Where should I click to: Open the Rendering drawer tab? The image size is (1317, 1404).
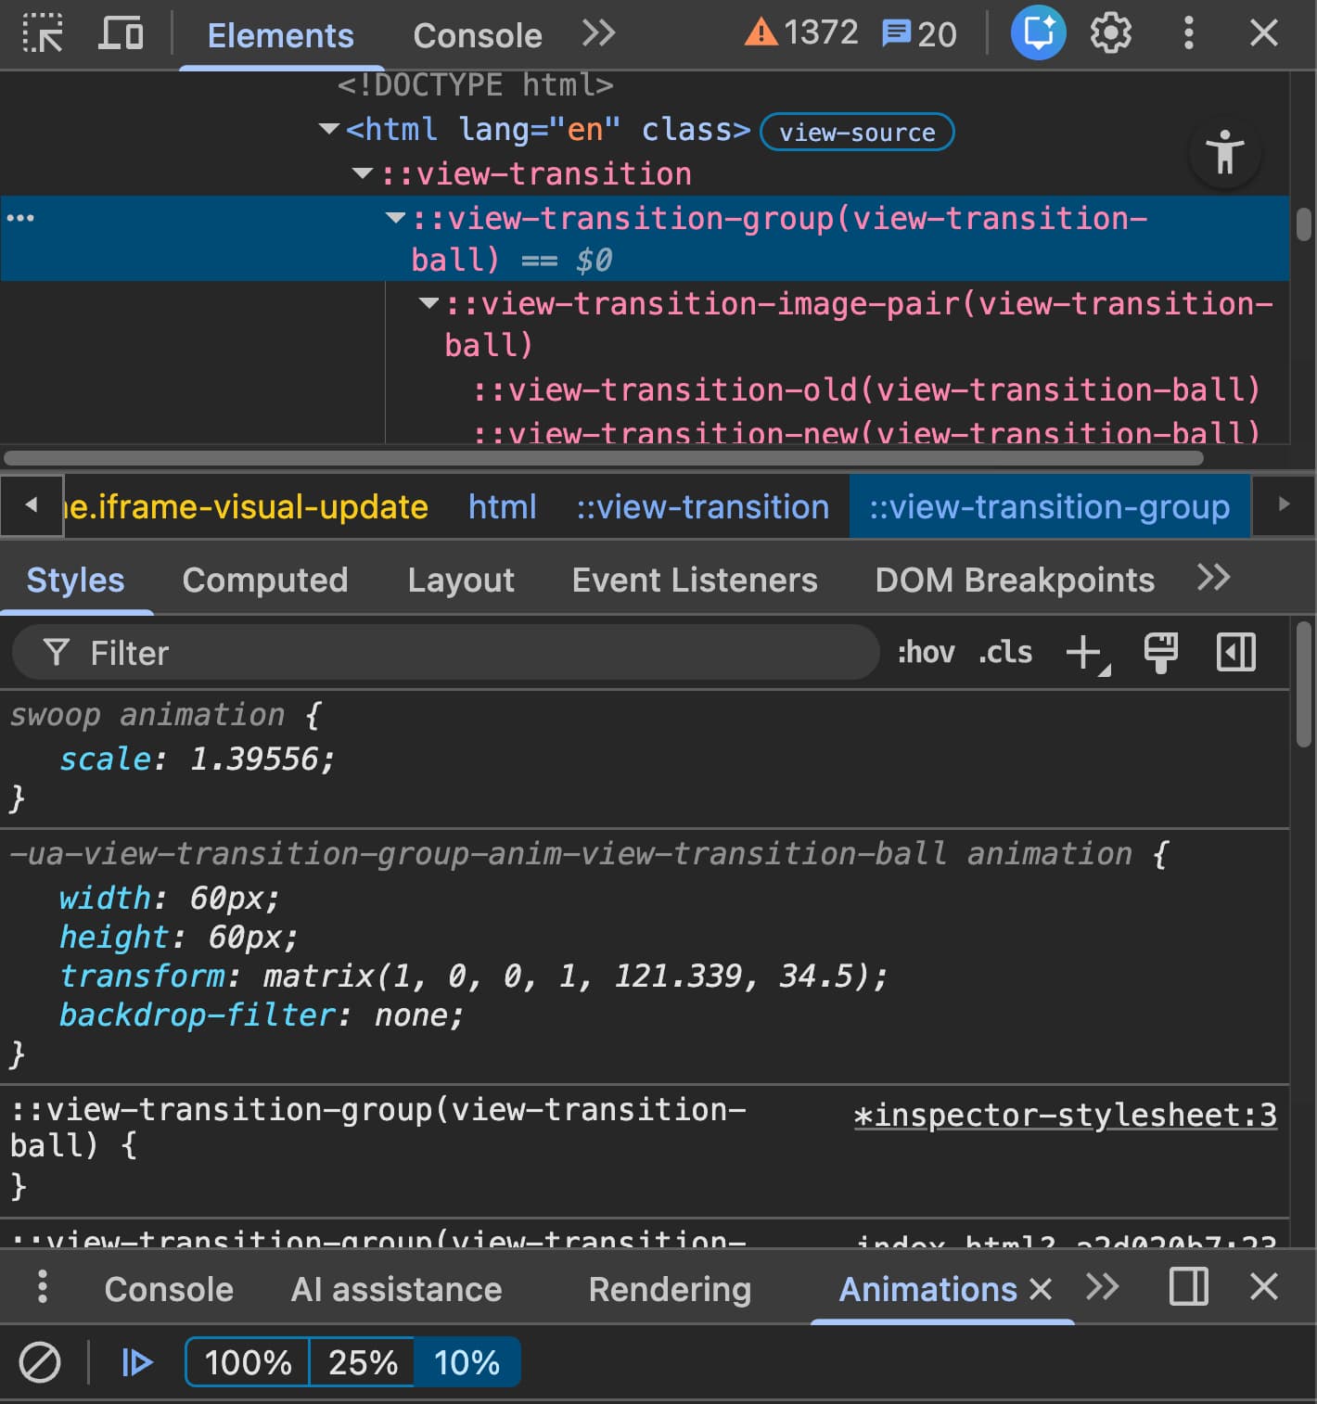[670, 1289]
